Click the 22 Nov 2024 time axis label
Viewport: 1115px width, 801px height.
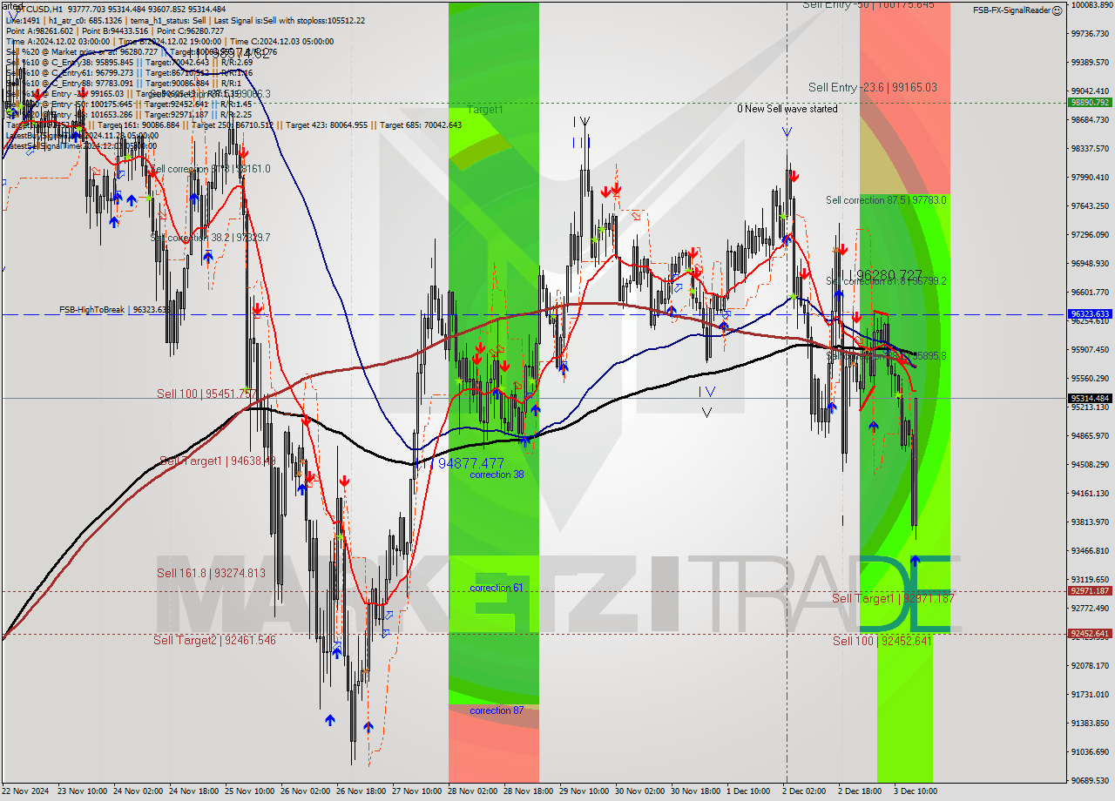[x=26, y=791]
